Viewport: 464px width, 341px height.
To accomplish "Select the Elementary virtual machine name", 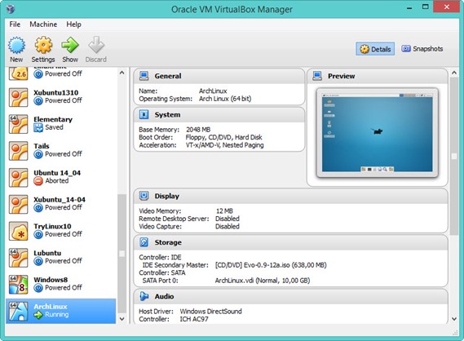I will 53,119.
